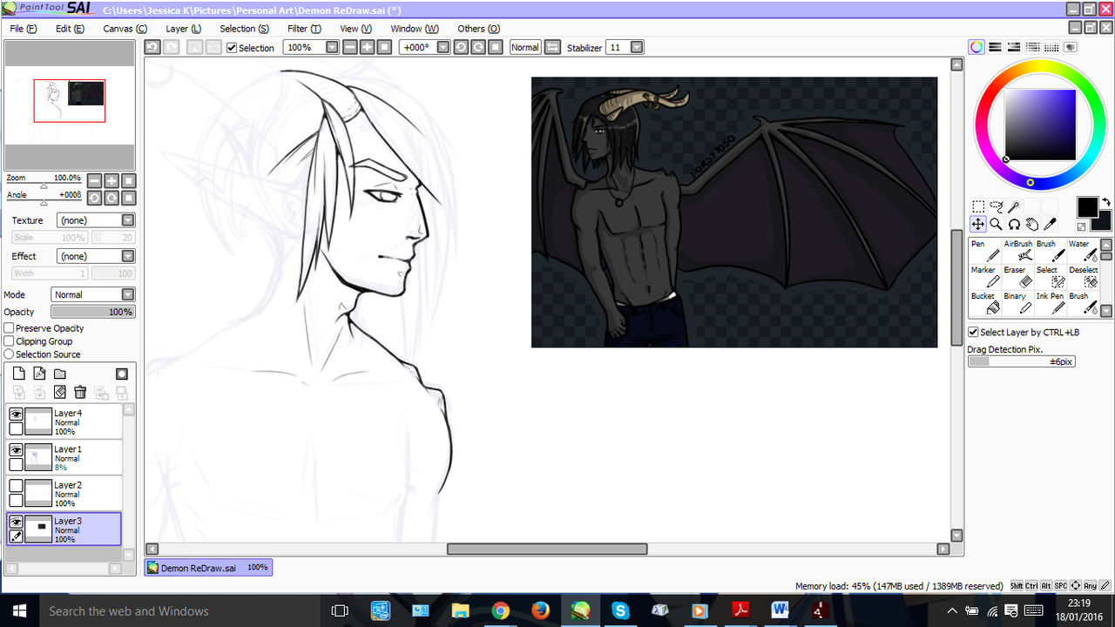Viewport: 1115px width, 627px height.
Task: Select the Binary pen tool
Action: [1017, 303]
